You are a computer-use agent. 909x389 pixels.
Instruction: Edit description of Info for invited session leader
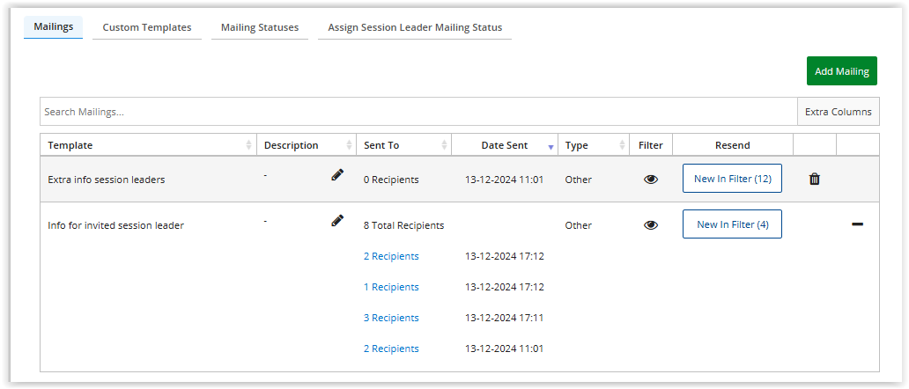pos(337,221)
